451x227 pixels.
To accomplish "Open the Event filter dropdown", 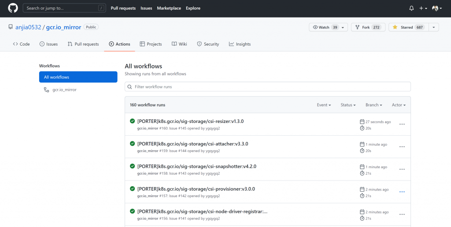I will [324, 105].
